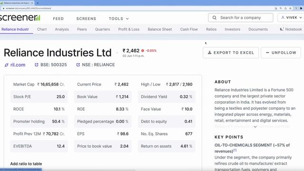The image size is (304, 171).
Task: Click the Dividend Yield value 0.32 %
Action: click(186, 97)
